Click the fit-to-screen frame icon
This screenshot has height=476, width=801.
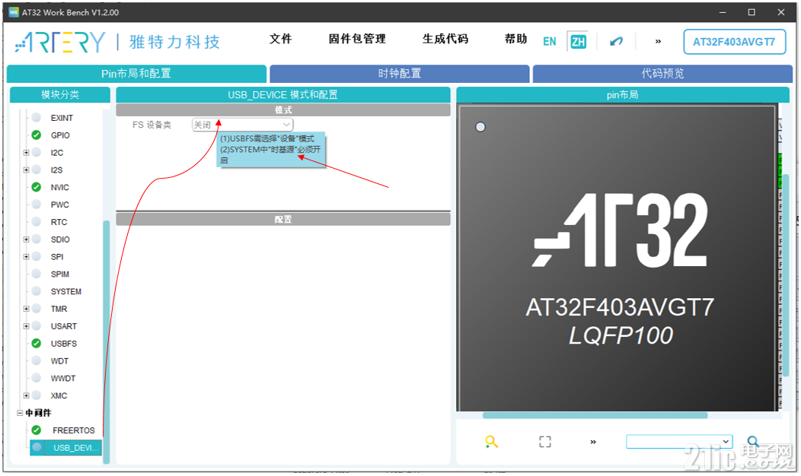click(545, 442)
